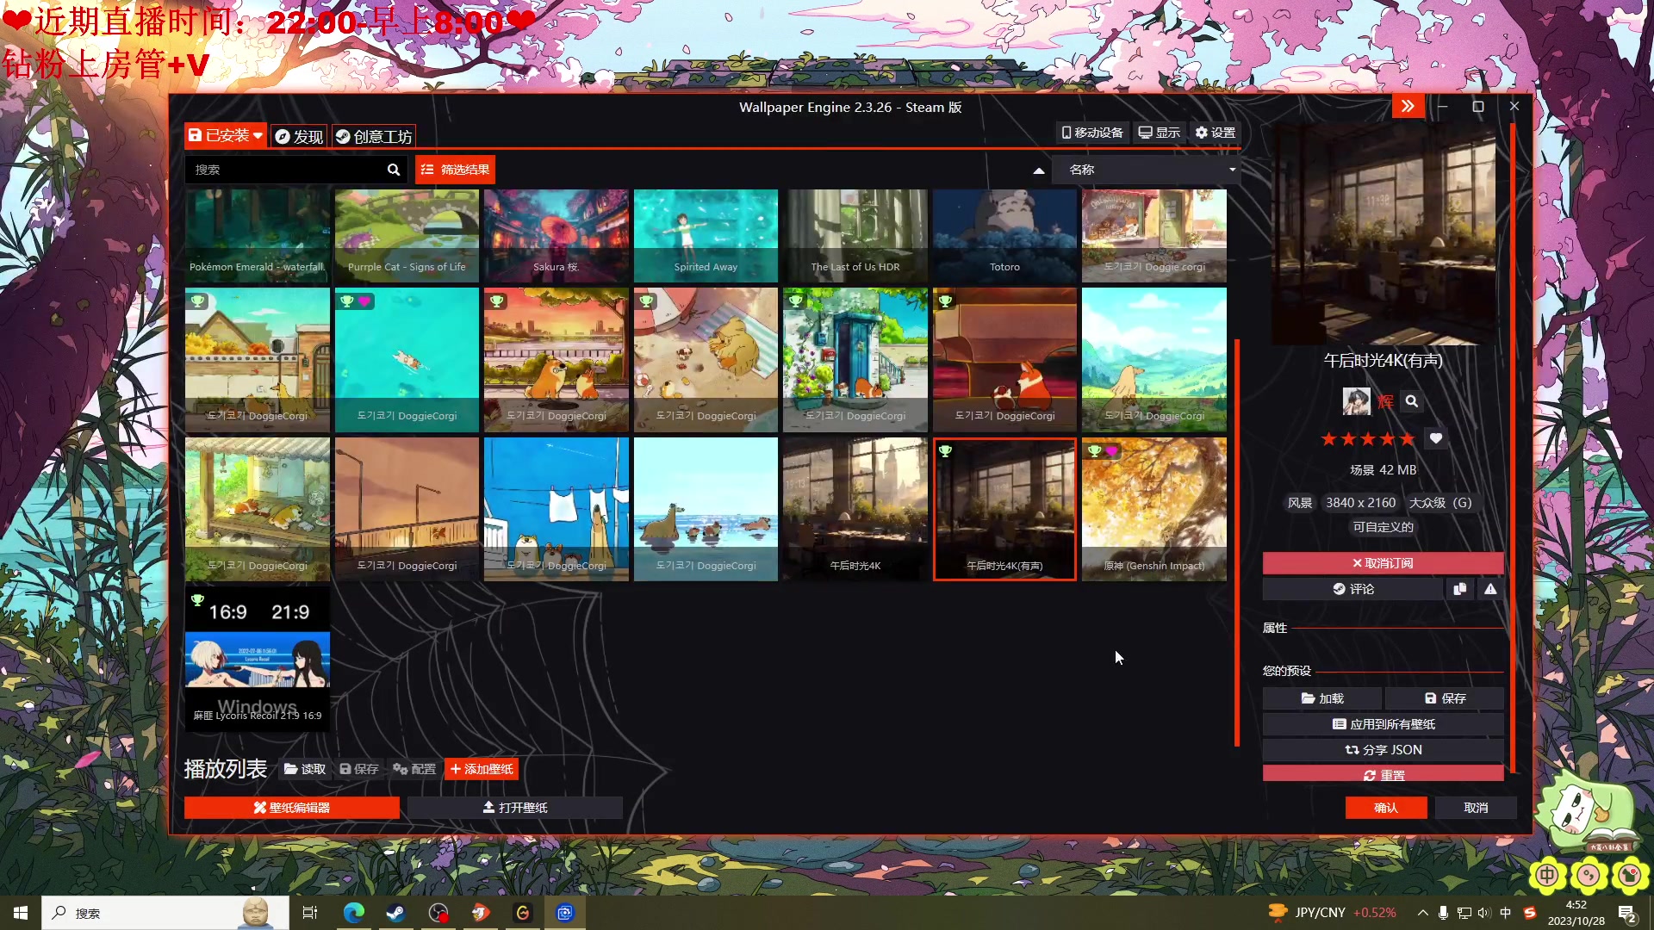Select the Sakura 桜 wallpaper

point(556,236)
